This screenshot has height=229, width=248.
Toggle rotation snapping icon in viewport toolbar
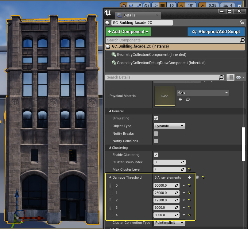click(181, 5)
